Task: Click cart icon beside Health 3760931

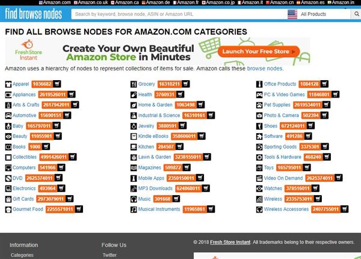Action: [x=180, y=94]
